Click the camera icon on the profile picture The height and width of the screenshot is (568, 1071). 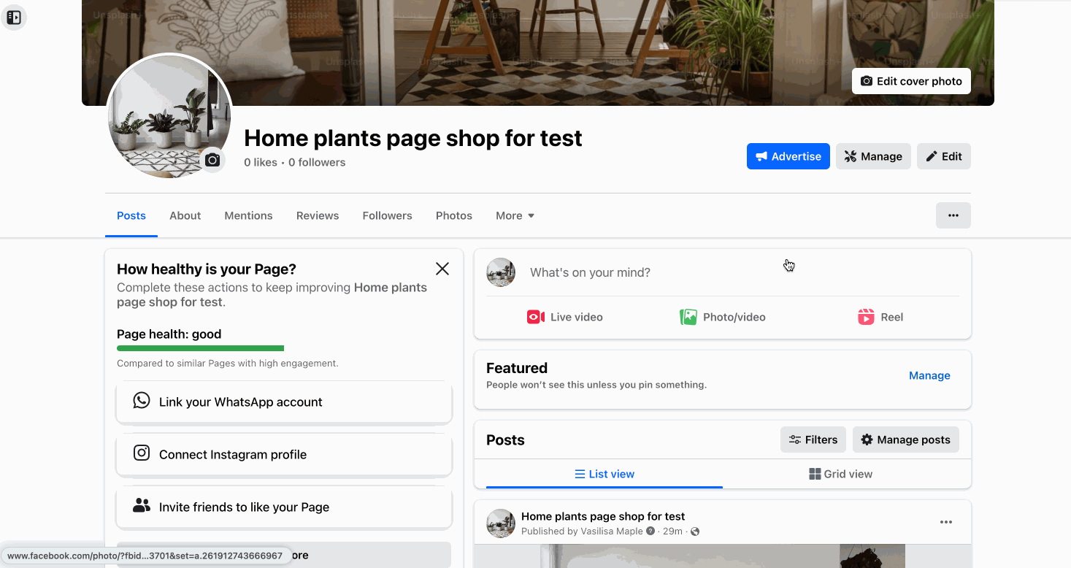pyautogui.click(x=212, y=160)
